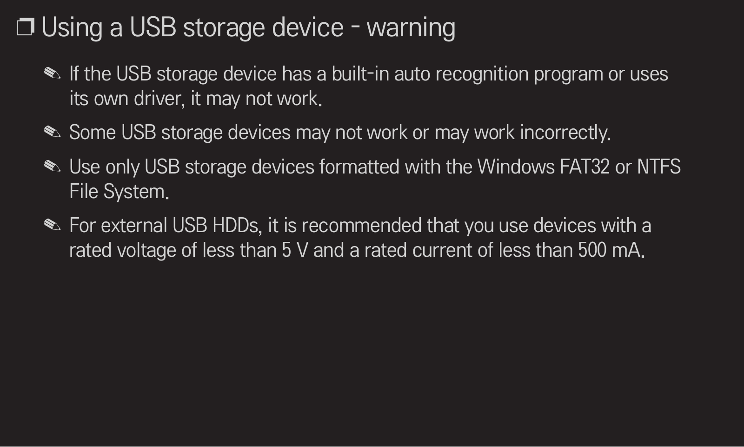Viewport: 744px width, 447px height.
Task: Click the pencil icon next to 'If the USB storage device'
Action: coord(53,73)
